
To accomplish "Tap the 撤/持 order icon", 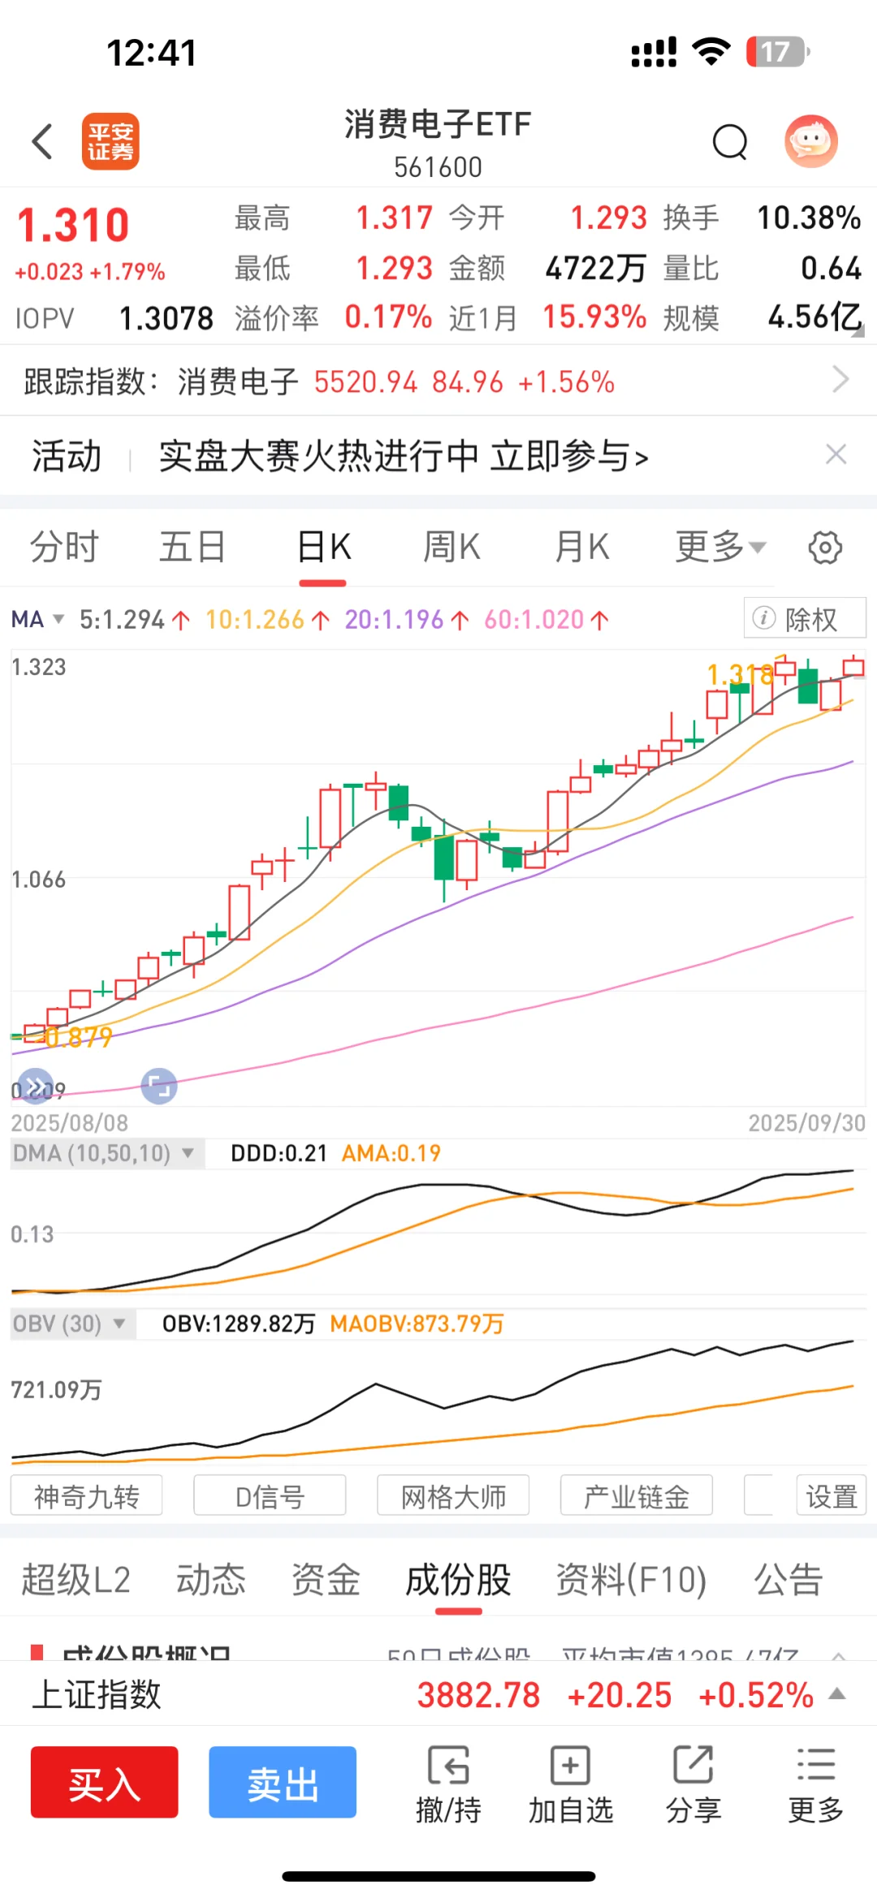I will [x=448, y=1785].
